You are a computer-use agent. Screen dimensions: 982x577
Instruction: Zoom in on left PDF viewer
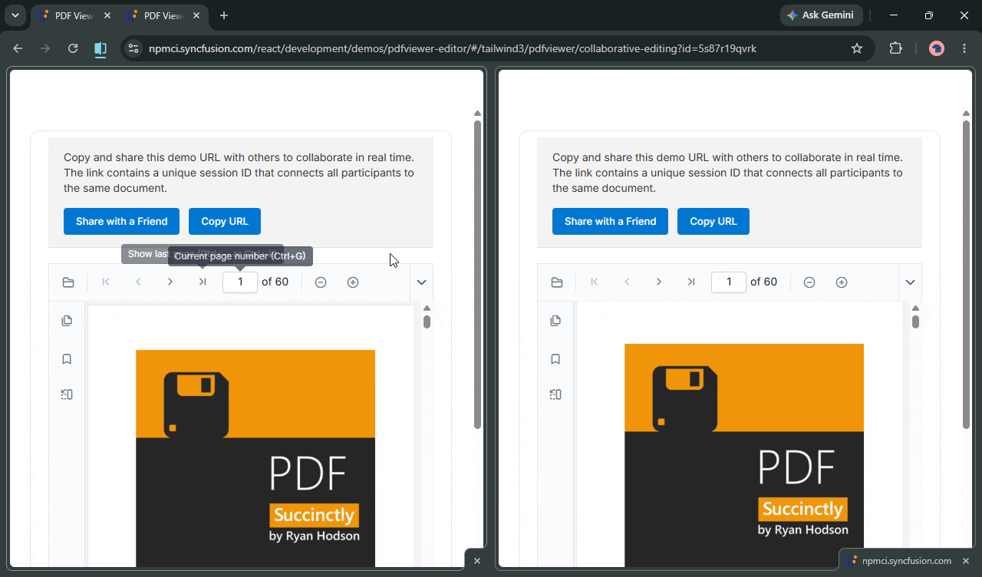pyautogui.click(x=353, y=282)
